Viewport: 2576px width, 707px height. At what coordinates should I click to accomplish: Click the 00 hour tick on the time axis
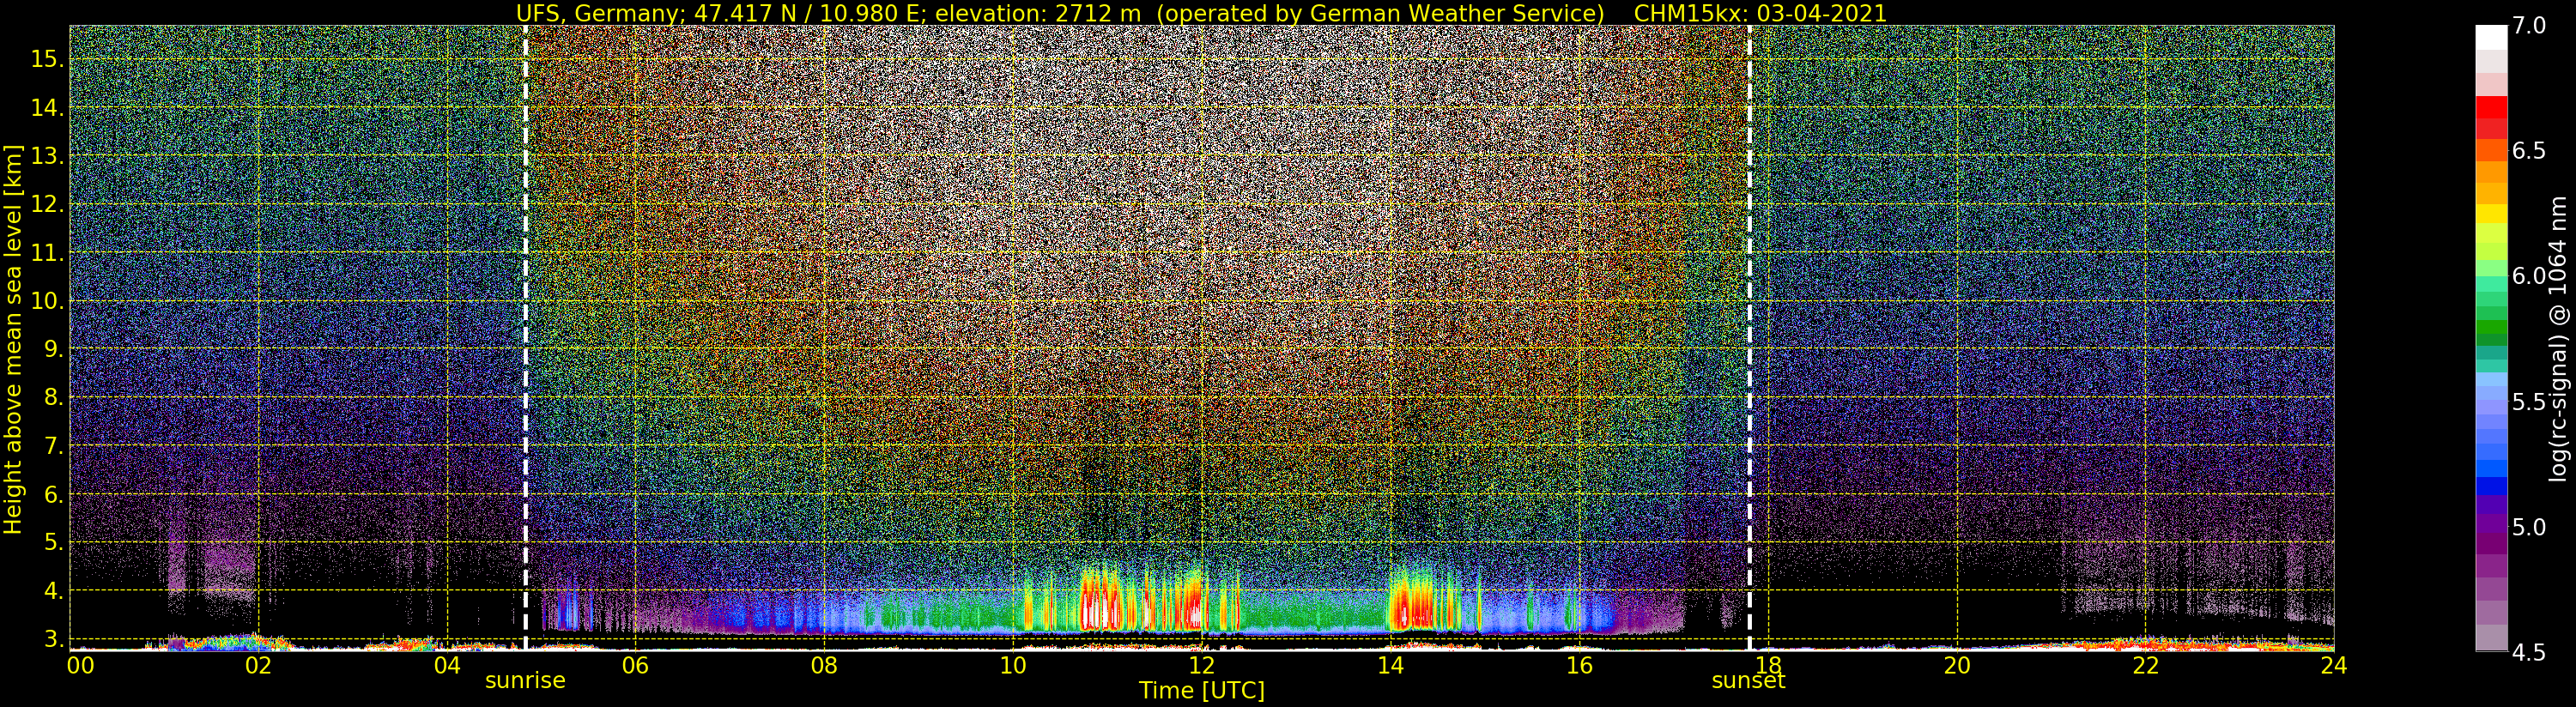pos(80,666)
